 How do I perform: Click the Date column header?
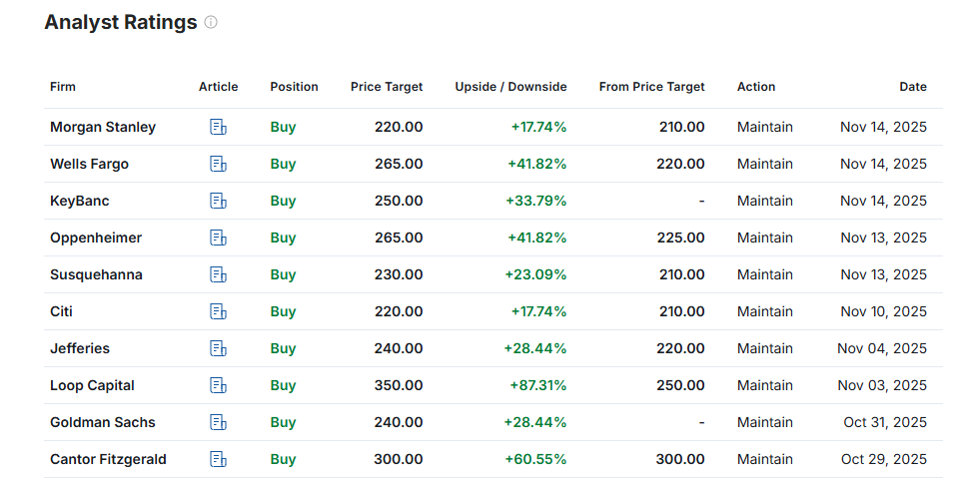pos(912,87)
